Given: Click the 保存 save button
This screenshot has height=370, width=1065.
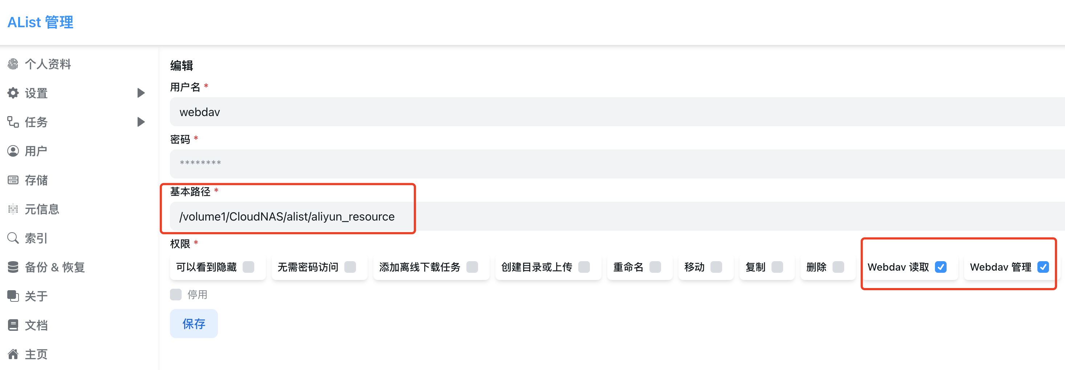Looking at the screenshot, I should [x=194, y=324].
